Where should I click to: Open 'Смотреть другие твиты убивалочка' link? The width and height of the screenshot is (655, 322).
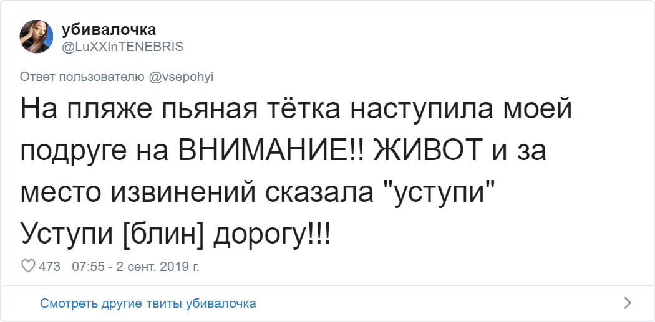(148, 304)
